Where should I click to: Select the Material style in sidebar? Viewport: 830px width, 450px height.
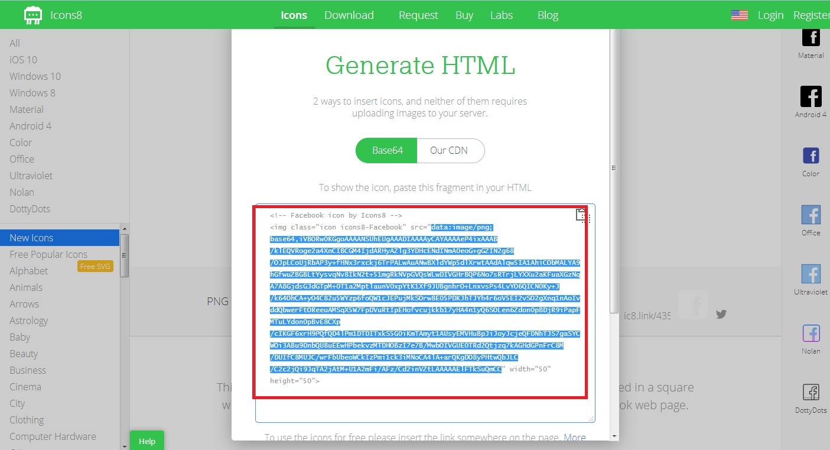click(x=27, y=109)
